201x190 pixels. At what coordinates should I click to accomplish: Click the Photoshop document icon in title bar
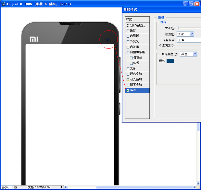point(4,4)
